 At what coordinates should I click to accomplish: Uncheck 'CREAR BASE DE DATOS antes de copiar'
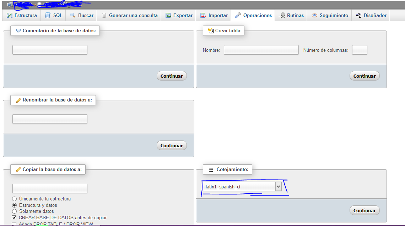15,217
